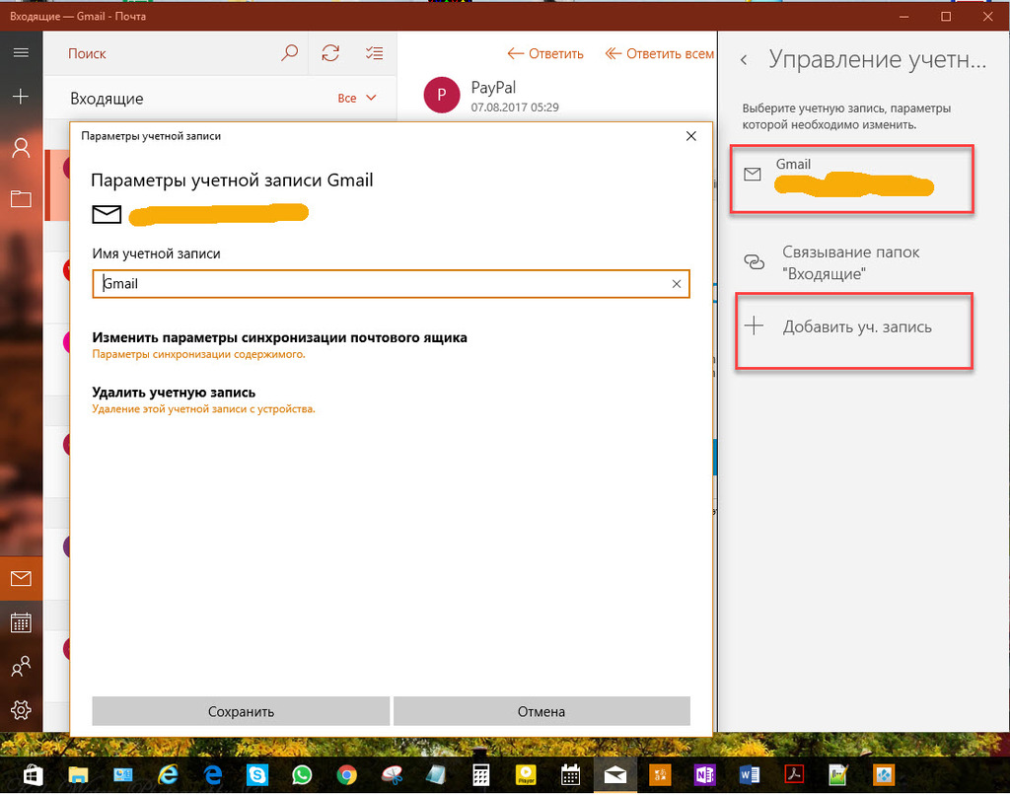Sync this view with refresh icon
Image resolution: width=1010 pixels, height=795 pixels.
(330, 53)
